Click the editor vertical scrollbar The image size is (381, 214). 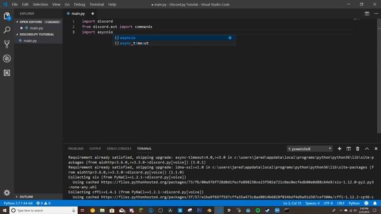(x=379, y=75)
